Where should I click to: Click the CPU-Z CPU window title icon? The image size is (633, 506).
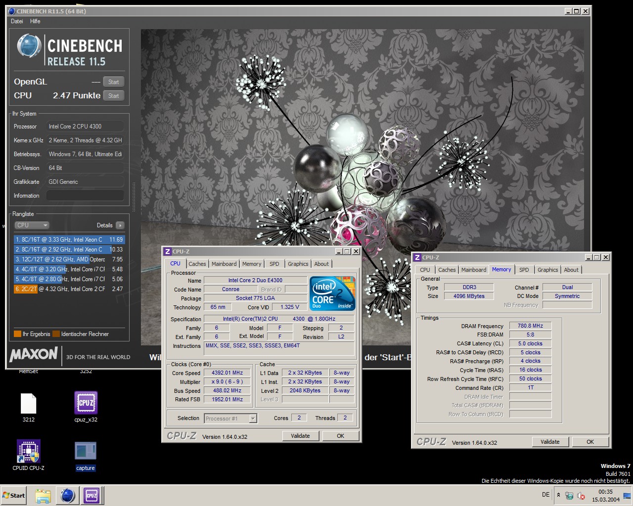pyautogui.click(x=168, y=252)
